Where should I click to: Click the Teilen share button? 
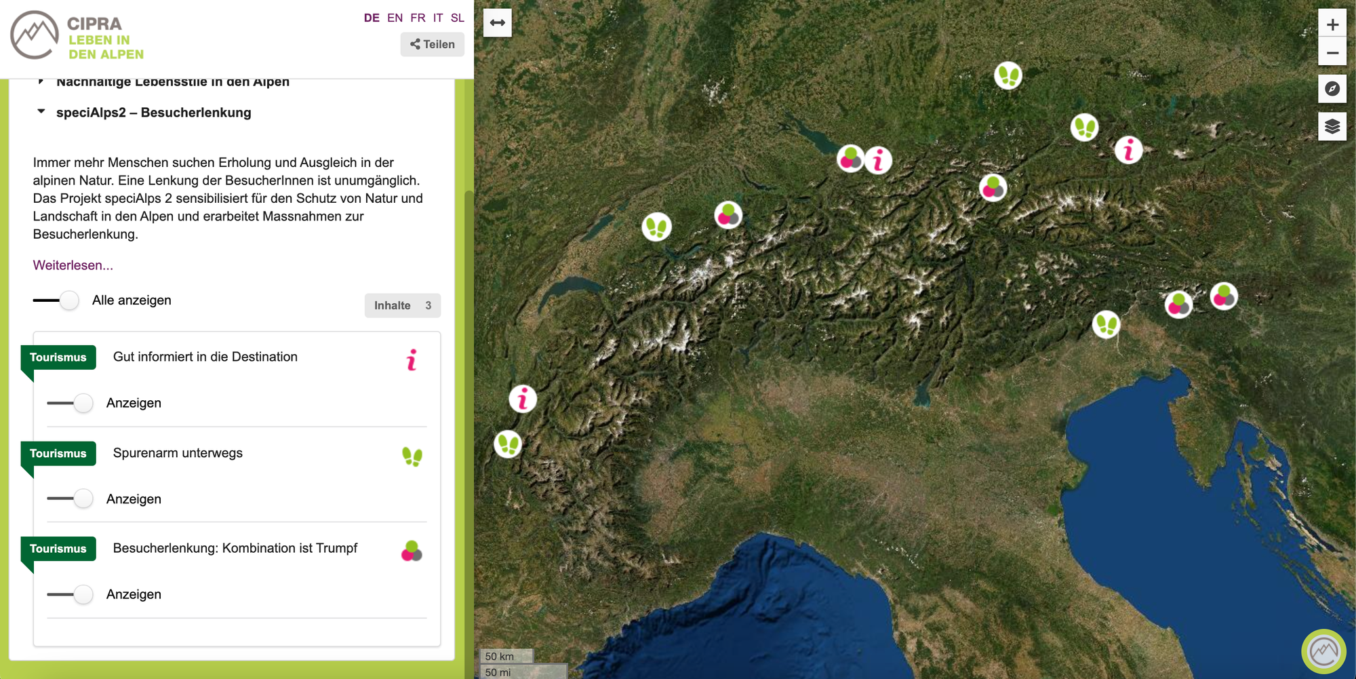tap(432, 44)
